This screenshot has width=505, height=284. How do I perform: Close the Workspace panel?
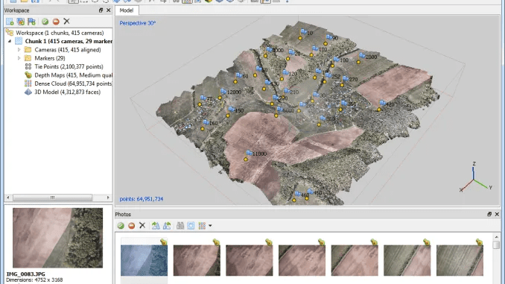(x=109, y=10)
